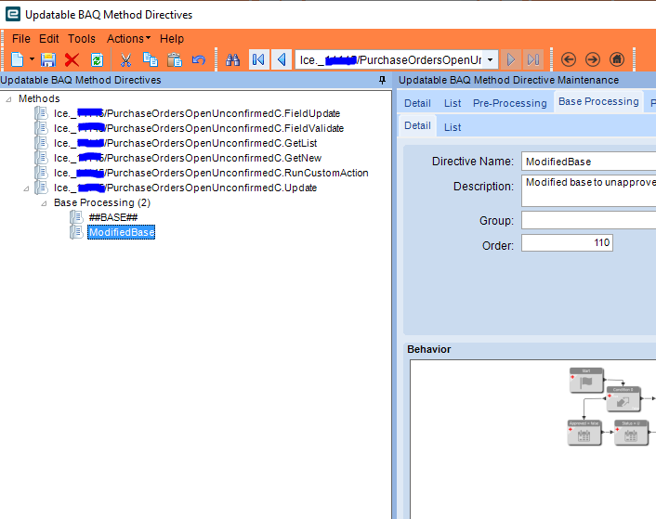Click the Group input field

point(588,220)
